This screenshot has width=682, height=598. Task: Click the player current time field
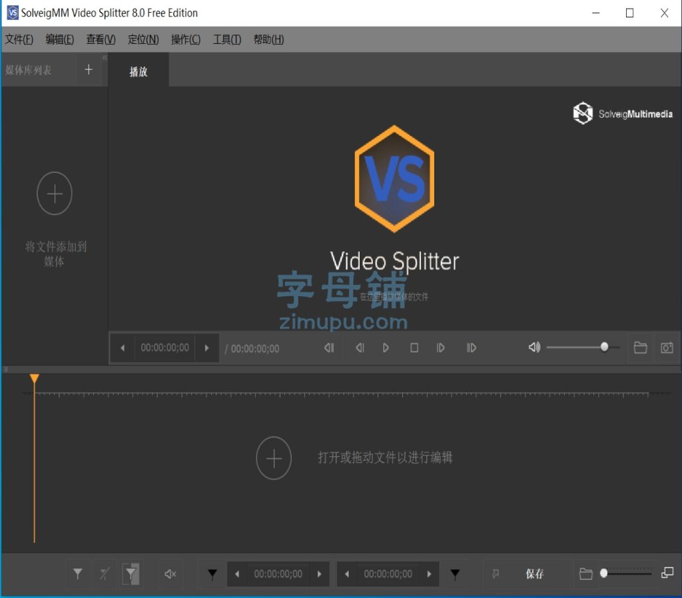click(165, 348)
